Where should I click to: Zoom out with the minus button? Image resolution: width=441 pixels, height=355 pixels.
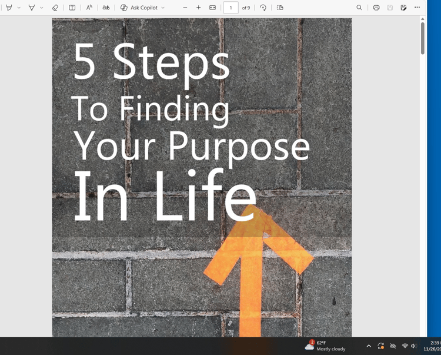click(x=185, y=8)
